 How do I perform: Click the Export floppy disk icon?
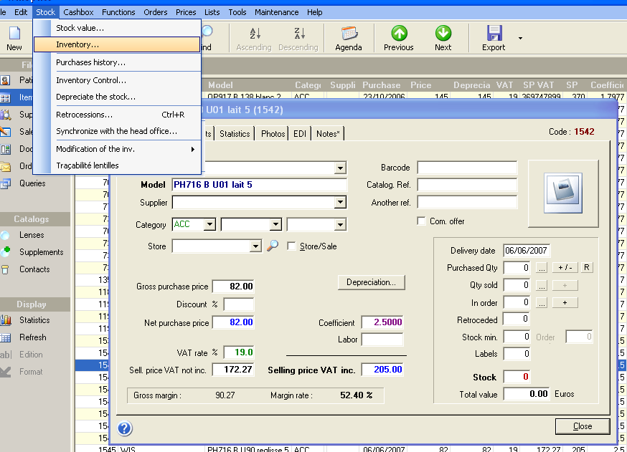click(x=494, y=34)
